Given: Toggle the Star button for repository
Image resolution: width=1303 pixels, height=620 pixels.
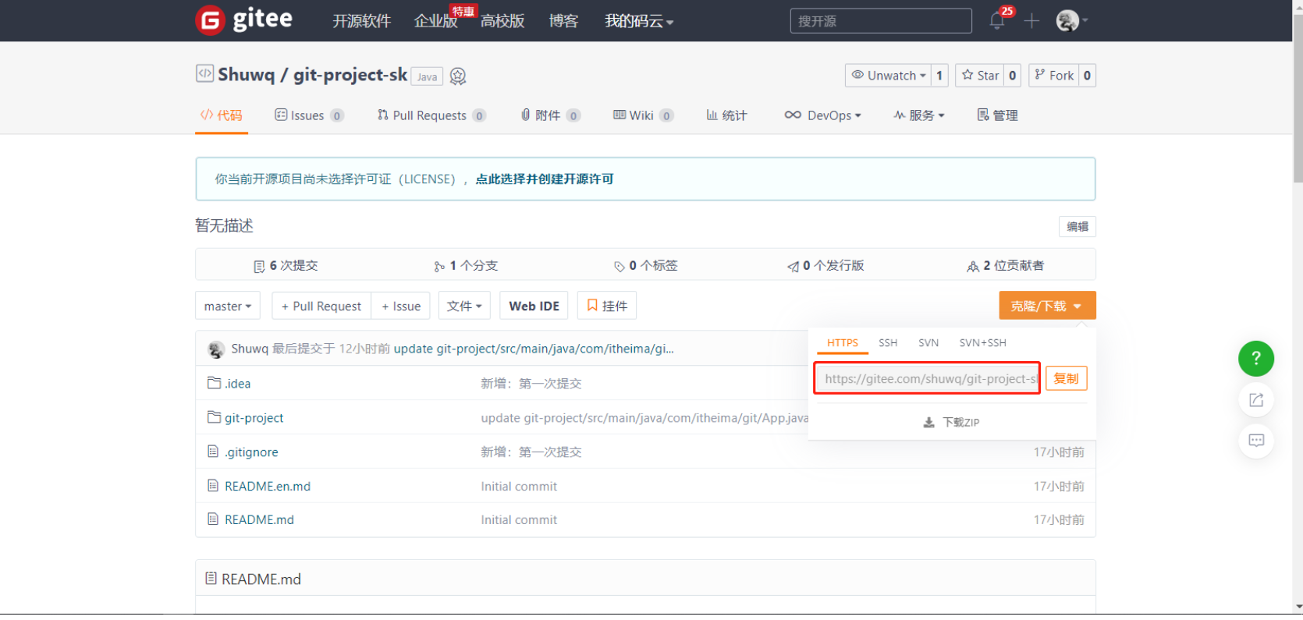Looking at the screenshot, I should pyautogui.click(x=980, y=76).
